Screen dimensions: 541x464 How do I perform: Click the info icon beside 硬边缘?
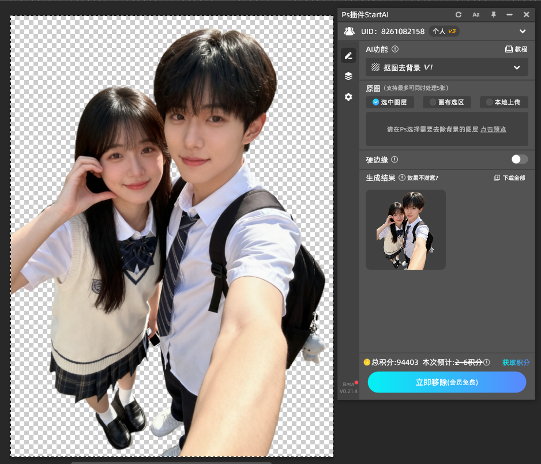395,160
